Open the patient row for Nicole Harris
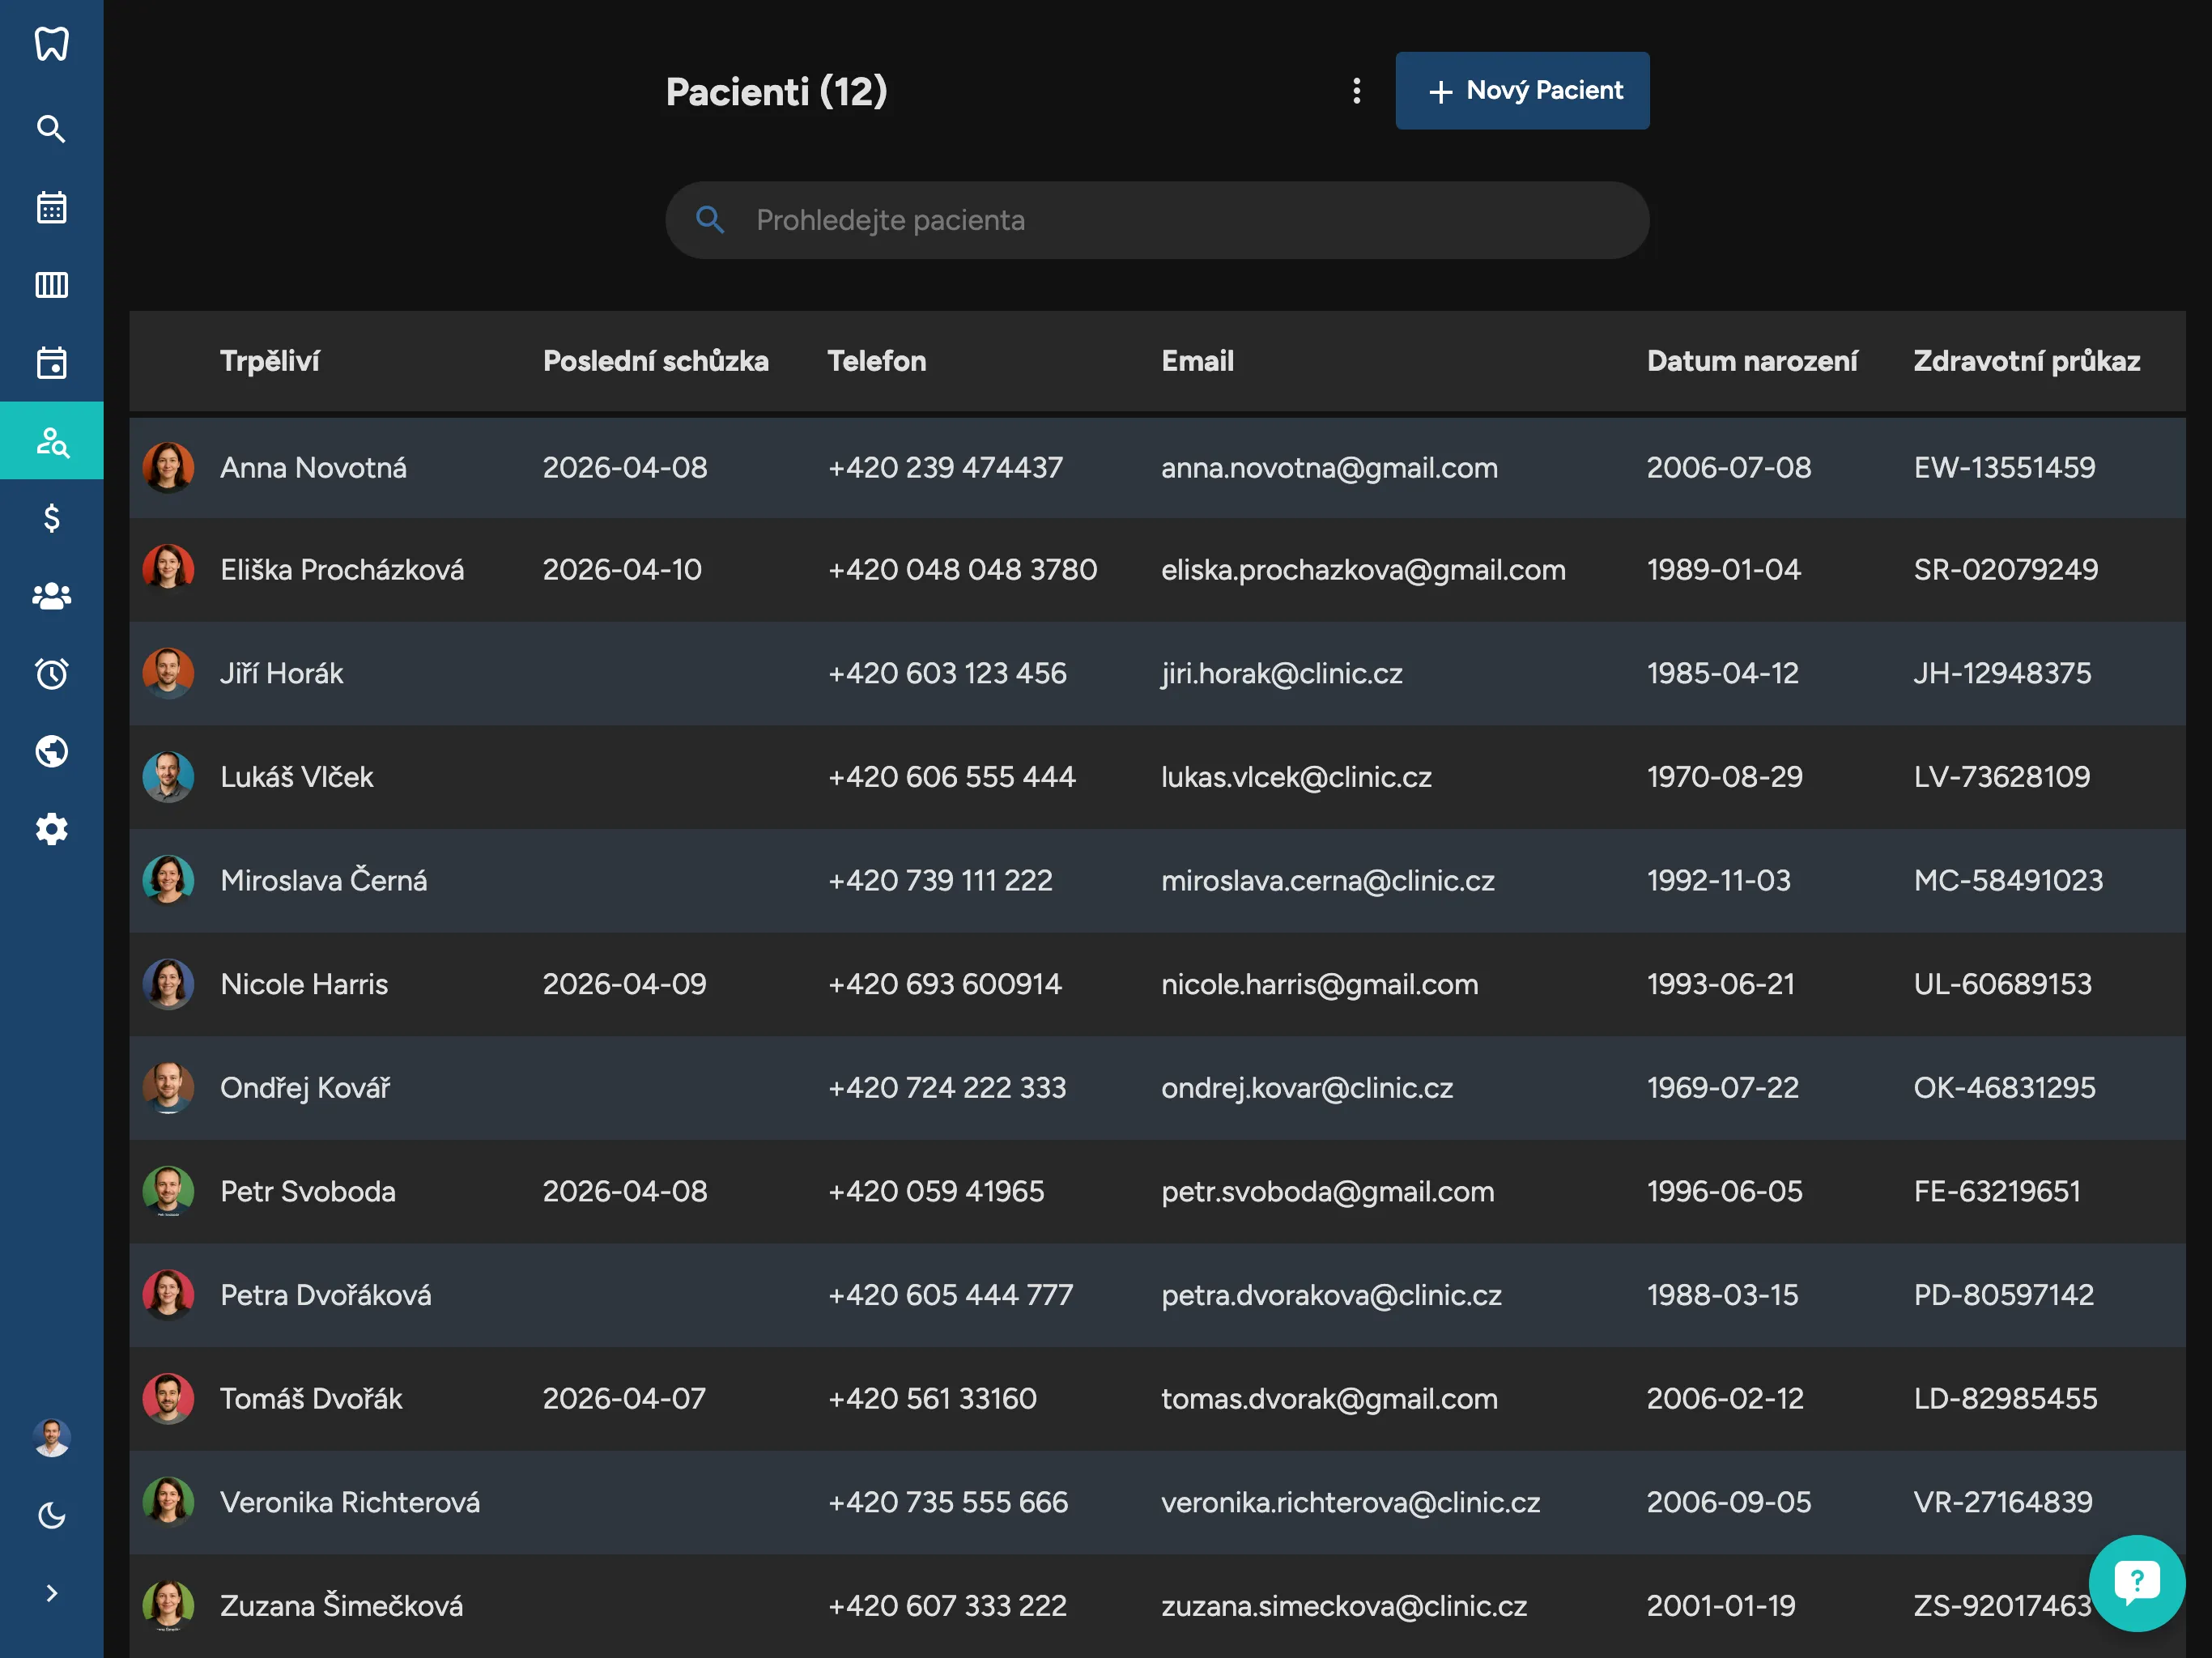Image resolution: width=2212 pixels, height=1658 pixels. click(304, 984)
